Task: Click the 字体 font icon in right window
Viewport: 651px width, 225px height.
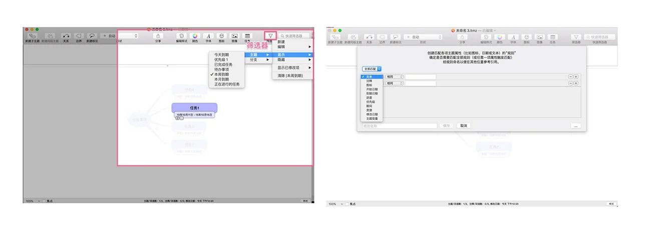Action: tap(513, 37)
